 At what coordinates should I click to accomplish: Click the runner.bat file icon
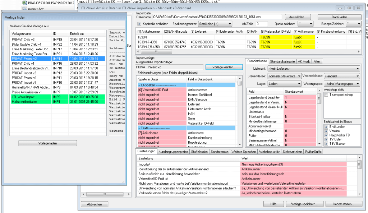(24, 9)
